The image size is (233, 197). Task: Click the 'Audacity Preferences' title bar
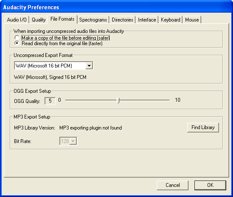[x=116, y=7]
